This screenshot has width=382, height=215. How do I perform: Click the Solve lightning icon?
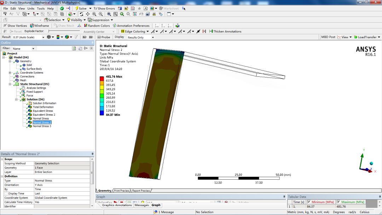point(76,8)
